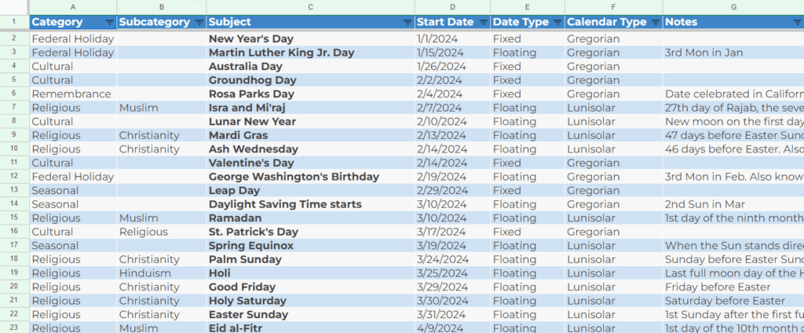This screenshot has height=333, width=804.
Task: Select Religious subcategory in St. Patrick's row
Action: [162, 232]
